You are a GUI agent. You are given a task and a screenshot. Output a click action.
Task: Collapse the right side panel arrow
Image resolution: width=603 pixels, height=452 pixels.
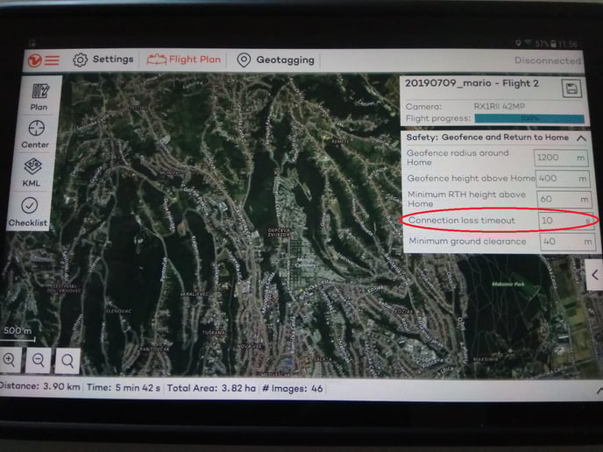click(x=595, y=275)
